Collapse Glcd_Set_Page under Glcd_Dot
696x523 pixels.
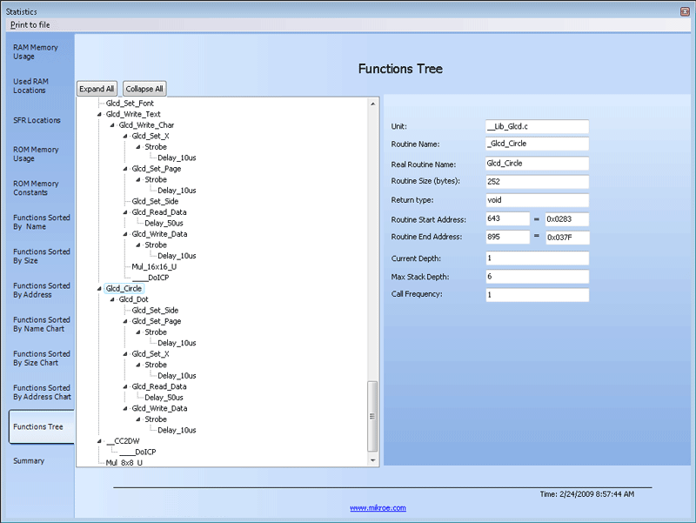125,321
